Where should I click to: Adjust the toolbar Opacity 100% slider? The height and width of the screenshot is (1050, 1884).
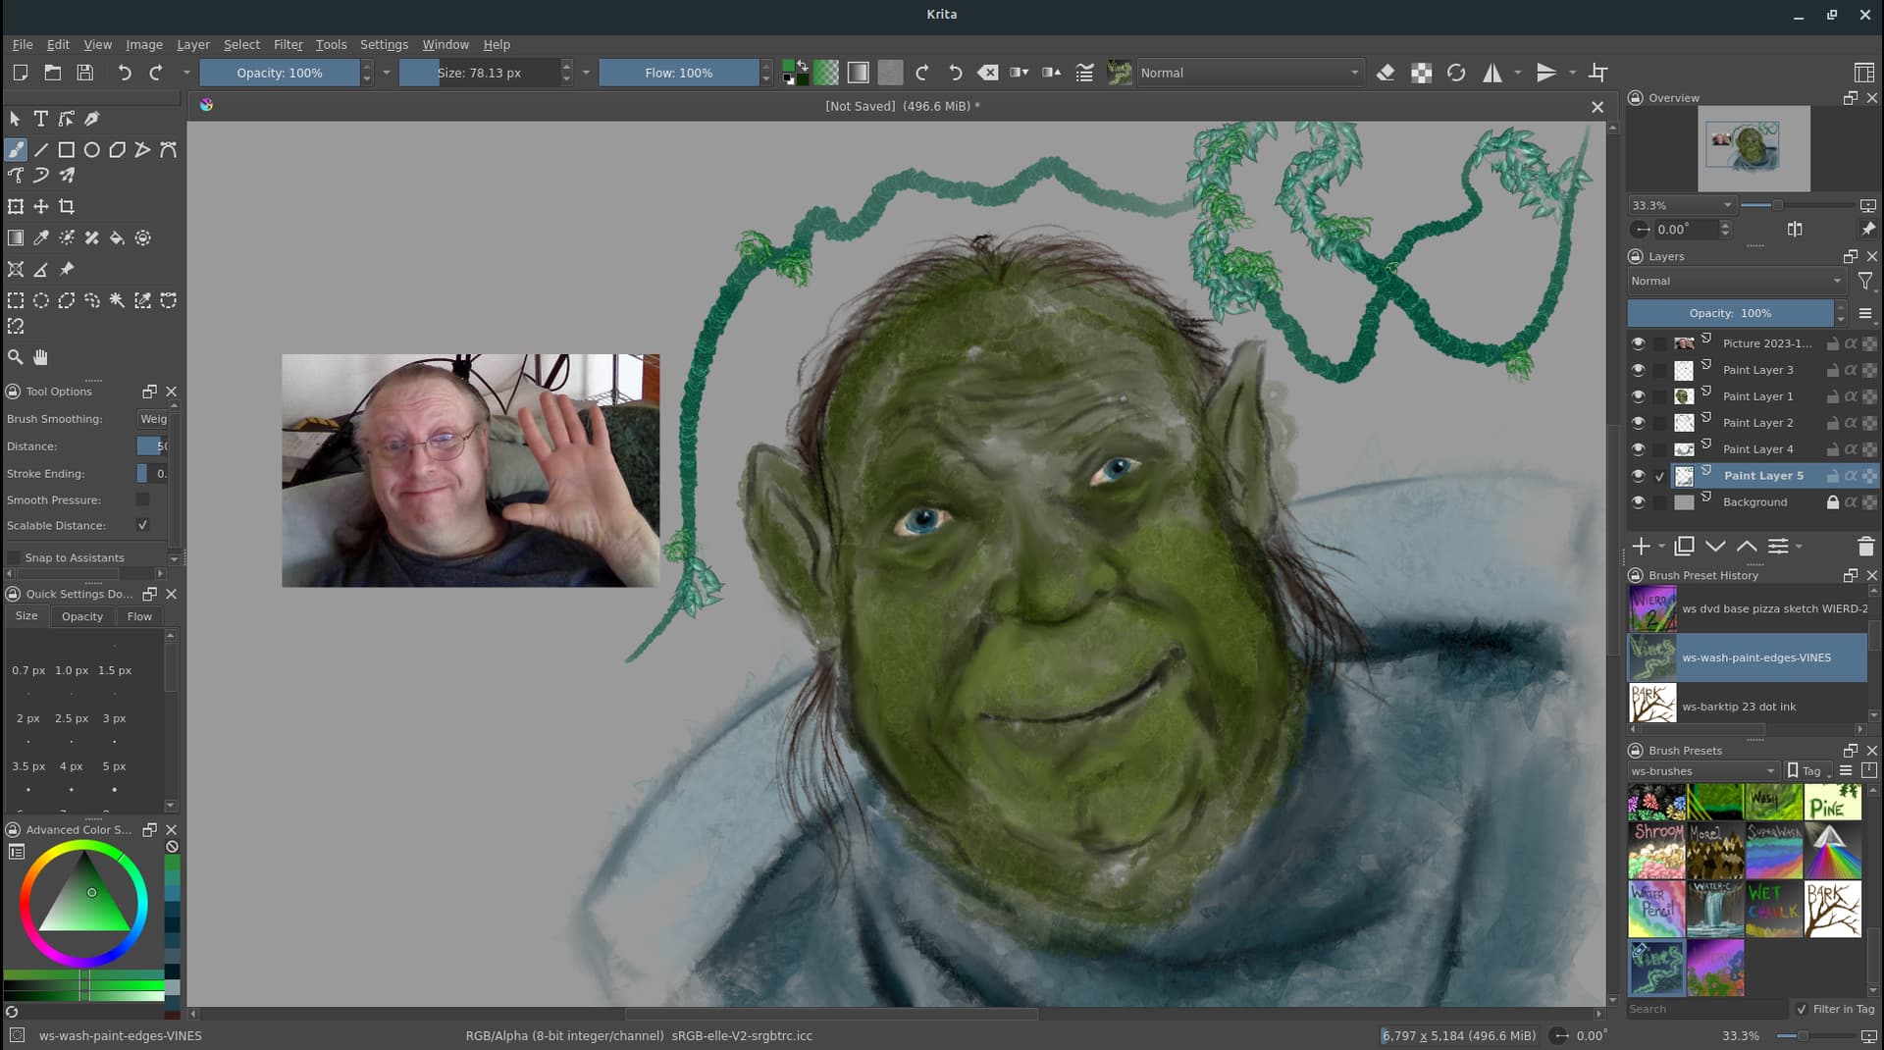tap(280, 73)
